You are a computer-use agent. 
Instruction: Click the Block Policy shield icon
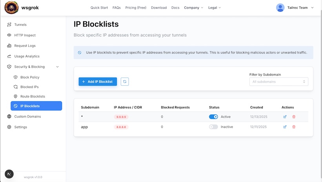15,77
